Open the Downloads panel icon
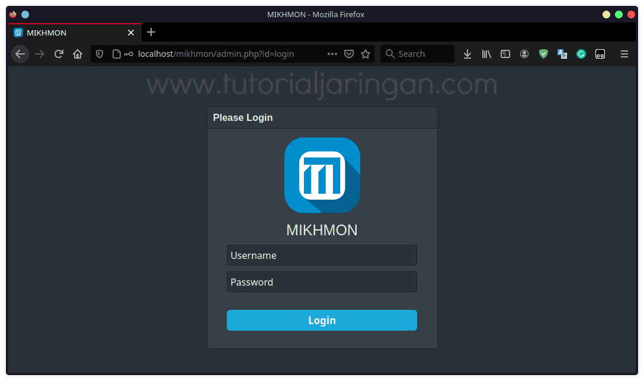The height and width of the screenshot is (381, 644). [x=467, y=54]
